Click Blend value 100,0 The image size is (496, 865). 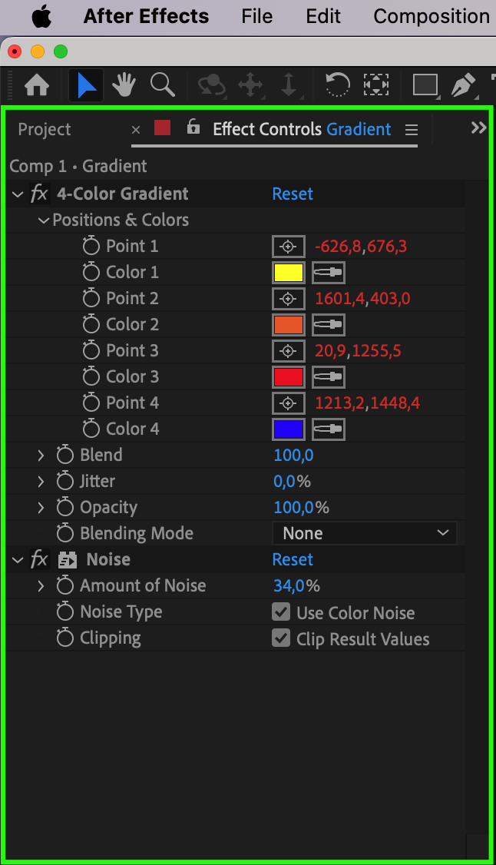(x=294, y=455)
